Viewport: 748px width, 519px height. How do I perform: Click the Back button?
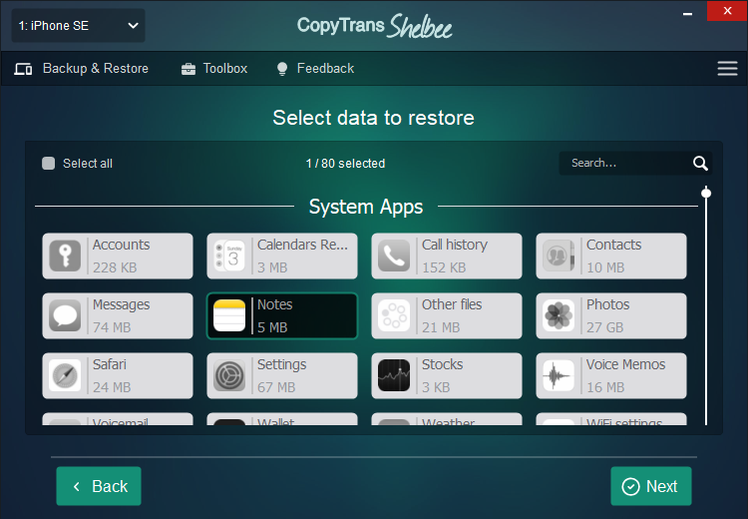[x=99, y=486]
